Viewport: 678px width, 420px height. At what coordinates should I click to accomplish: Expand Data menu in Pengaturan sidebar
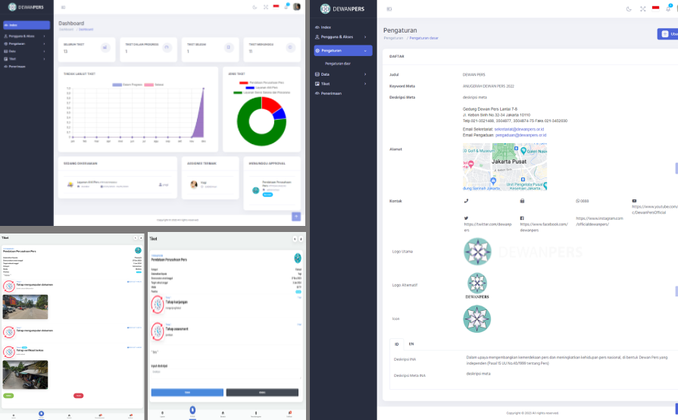pos(342,74)
